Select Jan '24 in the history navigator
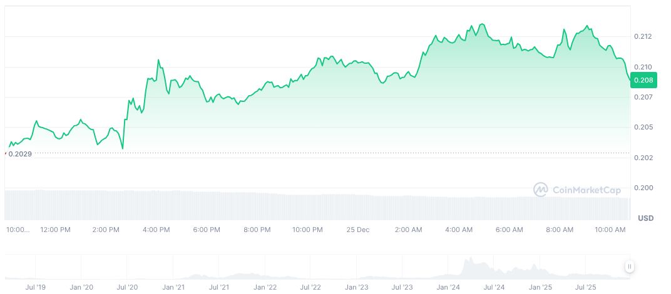This screenshot has width=671, height=294. tap(449, 287)
